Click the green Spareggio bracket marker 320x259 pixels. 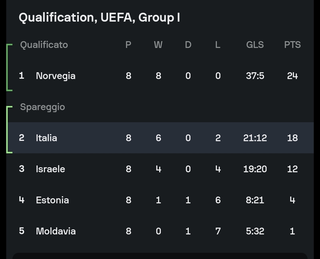[x=9, y=130]
